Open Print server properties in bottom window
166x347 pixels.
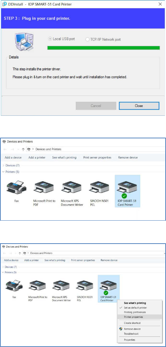coord(83,260)
